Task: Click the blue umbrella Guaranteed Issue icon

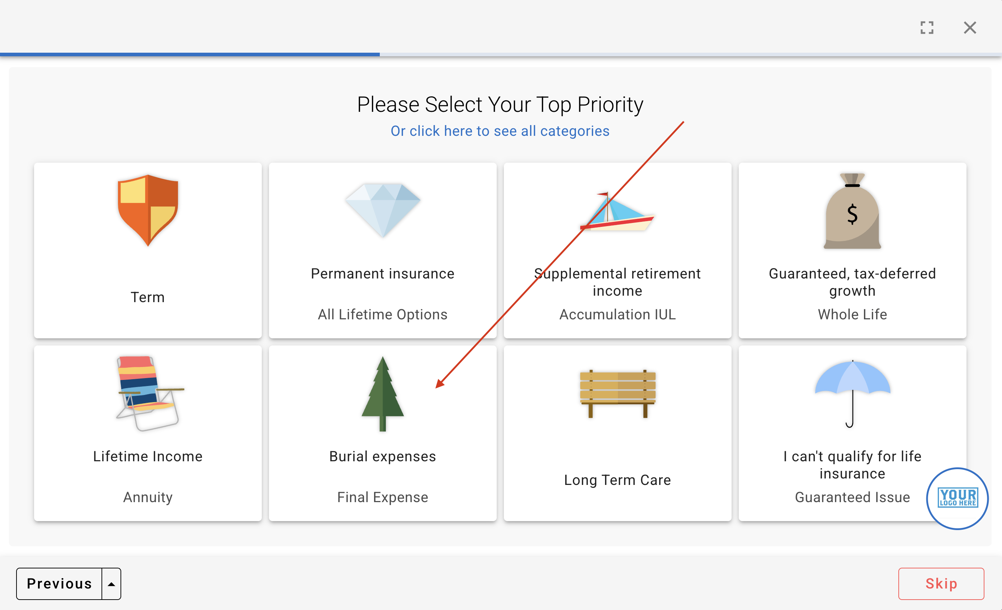Action: coord(852,393)
